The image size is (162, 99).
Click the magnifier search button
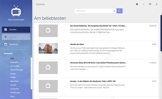click(120, 11)
